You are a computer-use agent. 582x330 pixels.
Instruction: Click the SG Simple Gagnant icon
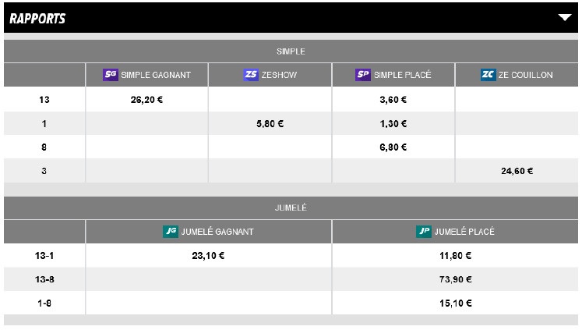tap(111, 76)
